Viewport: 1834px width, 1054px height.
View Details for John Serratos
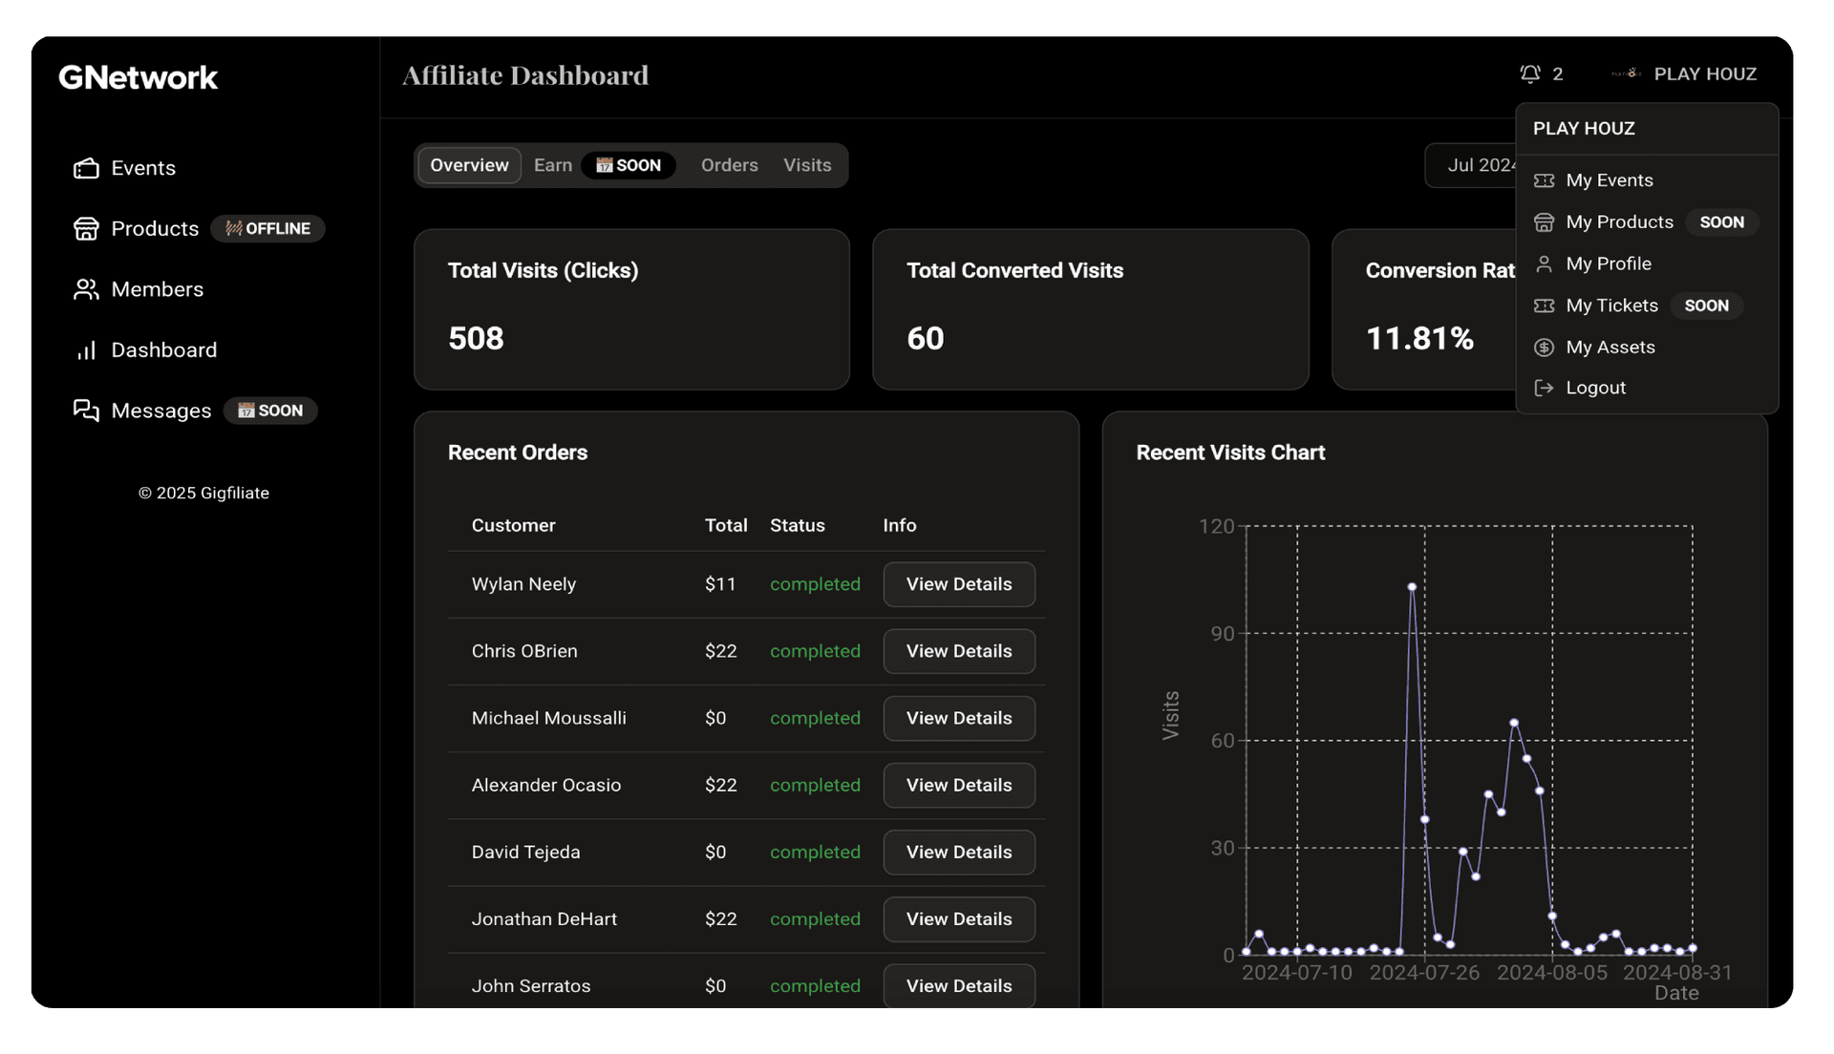click(958, 986)
